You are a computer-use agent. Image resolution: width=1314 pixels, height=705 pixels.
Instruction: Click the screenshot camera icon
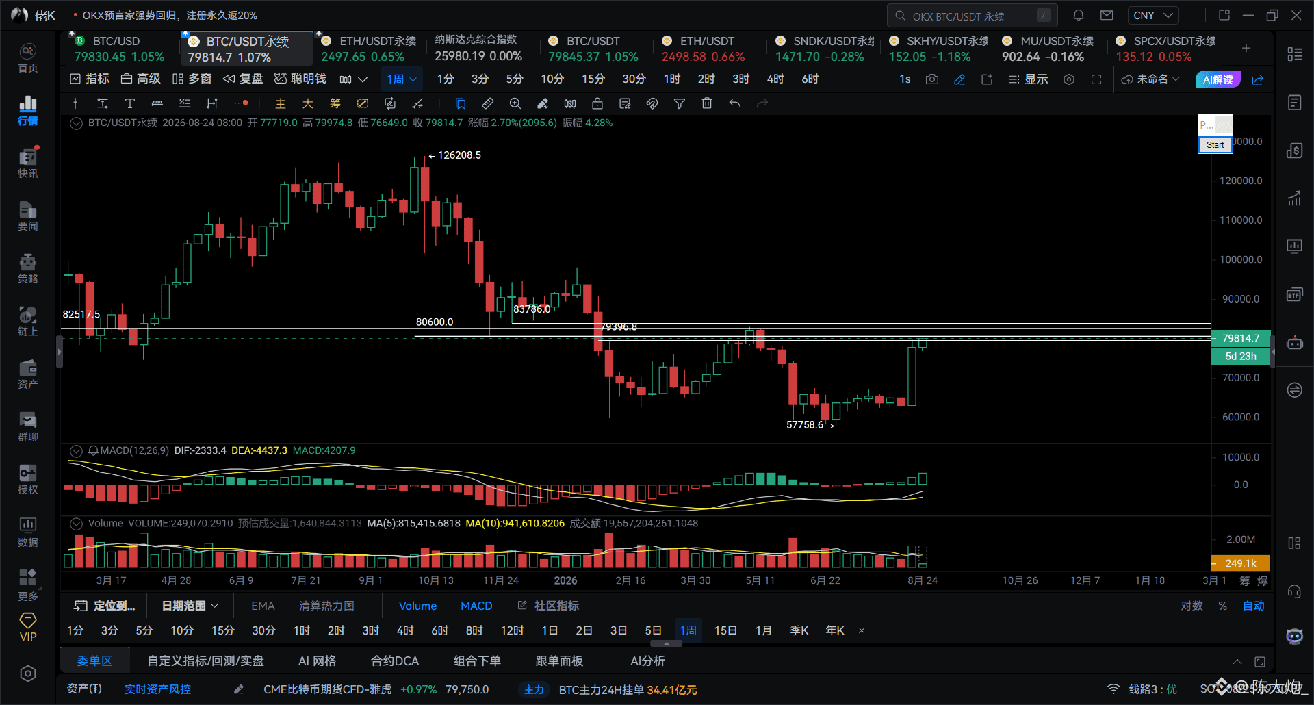point(932,79)
